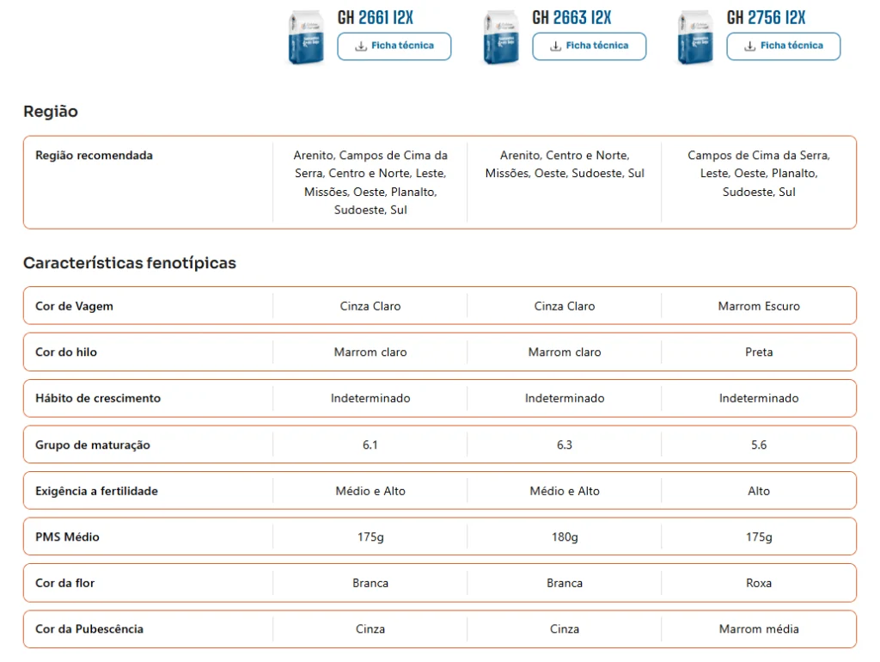Download Ficha técnica for GH 2756 I2X
The image size is (880, 662).
pos(784,46)
